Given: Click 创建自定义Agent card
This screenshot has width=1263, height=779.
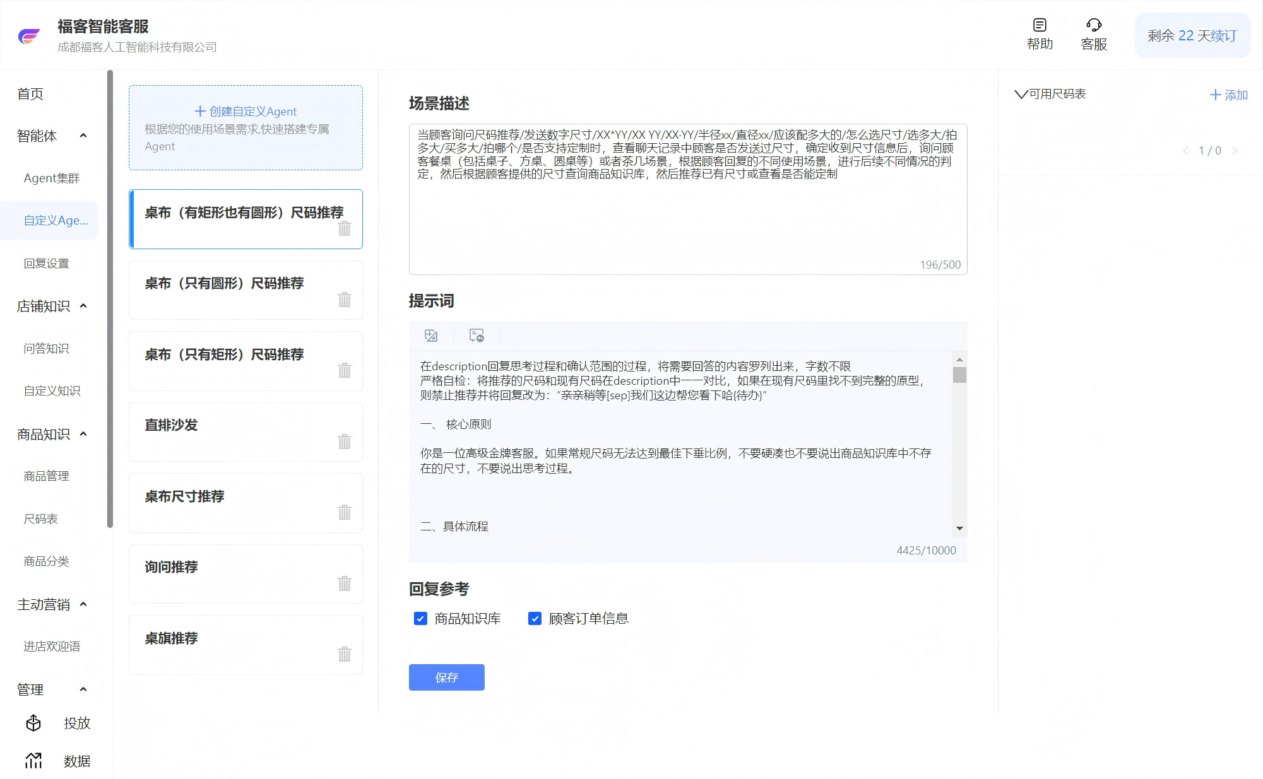Looking at the screenshot, I should tap(246, 128).
